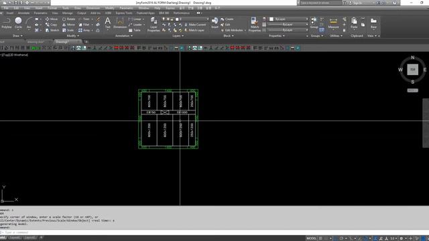429x241 pixels.
Task: Toggle grid display in status bar
Action: [x=320, y=238]
